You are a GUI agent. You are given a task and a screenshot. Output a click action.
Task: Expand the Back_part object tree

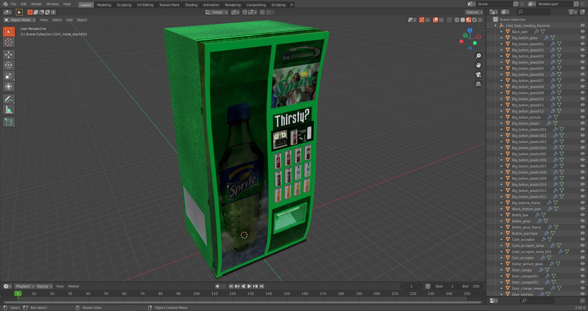pyautogui.click(x=502, y=32)
